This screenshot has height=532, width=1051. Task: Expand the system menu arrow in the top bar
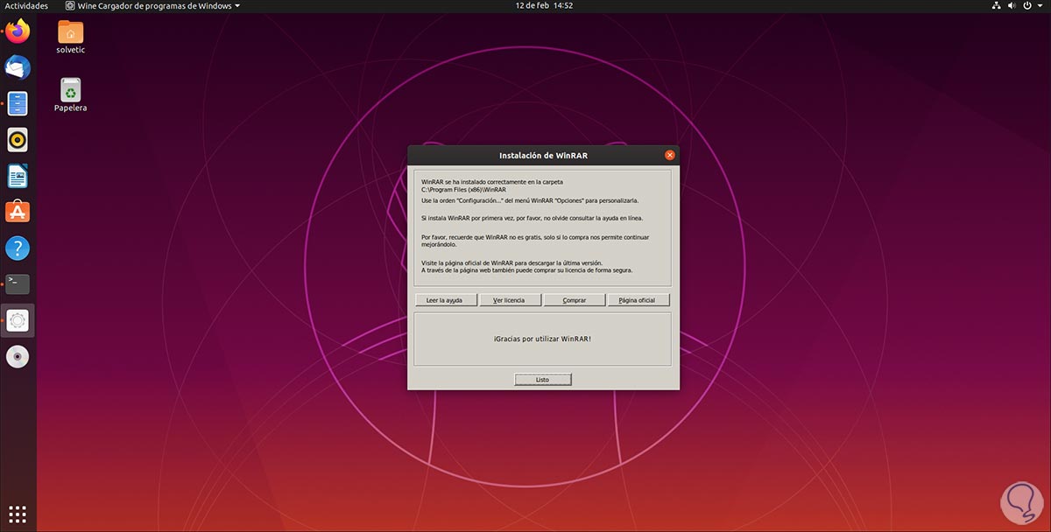point(1041,6)
